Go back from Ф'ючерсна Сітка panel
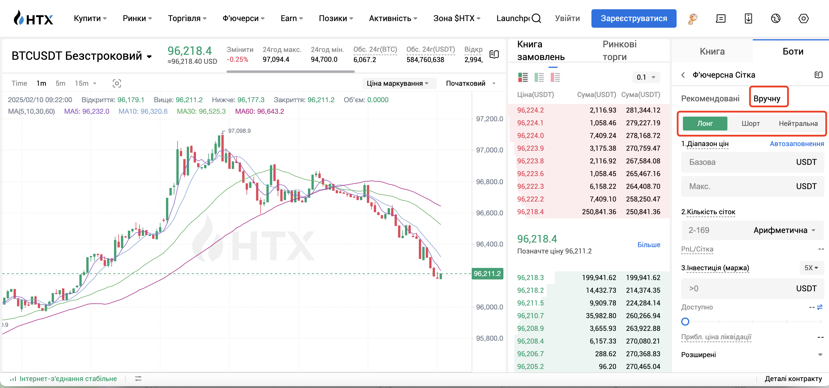This screenshot has width=829, height=388. (683, 75)
